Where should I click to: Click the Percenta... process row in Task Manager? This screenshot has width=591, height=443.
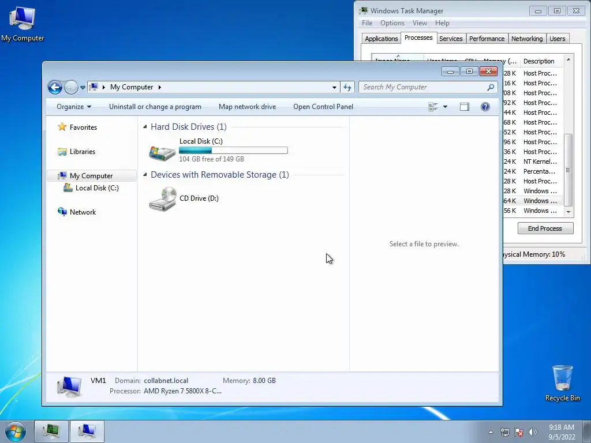pyautogui.click(x=533, y=171)
